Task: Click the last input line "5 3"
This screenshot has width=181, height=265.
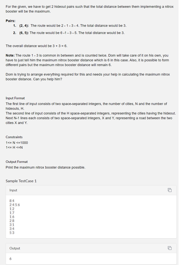Action: click(x=12, y=233)
